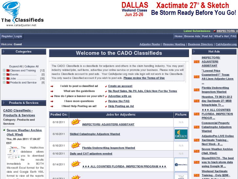Open the Business Directory link

[x=200, y=44]
